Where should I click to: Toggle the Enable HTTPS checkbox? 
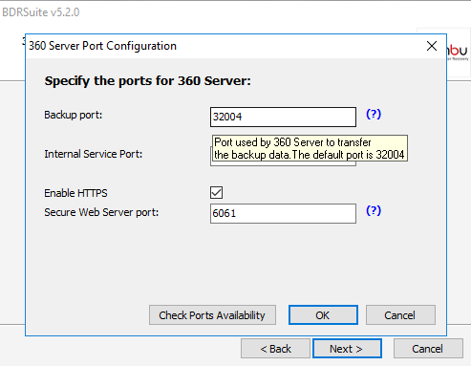[217, 192]
